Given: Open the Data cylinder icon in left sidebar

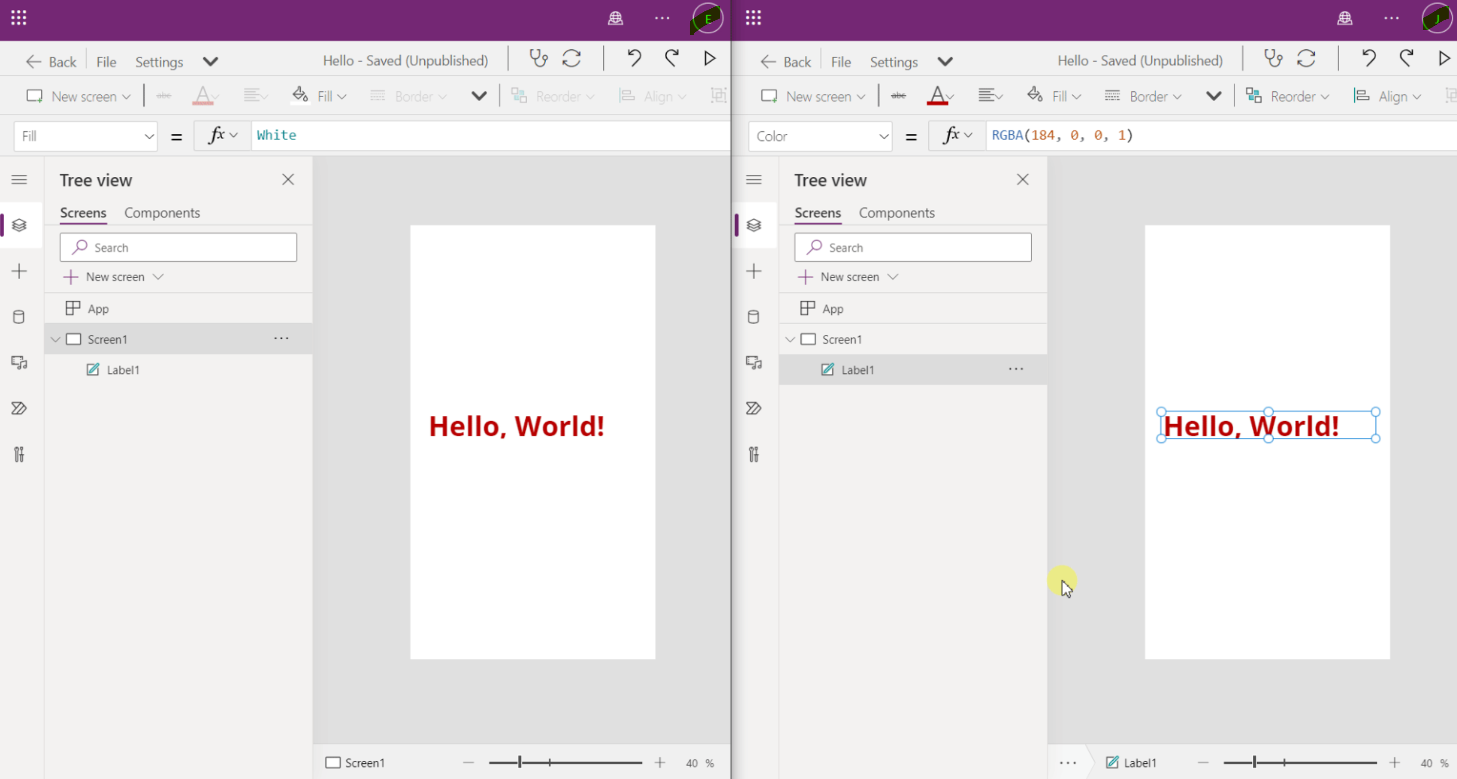Looking at the screenshot, I should click(19, 317).
